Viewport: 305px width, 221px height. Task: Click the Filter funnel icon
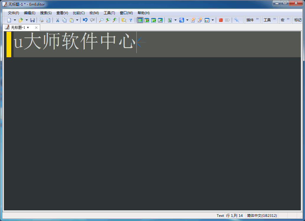(x=131, y=20)
